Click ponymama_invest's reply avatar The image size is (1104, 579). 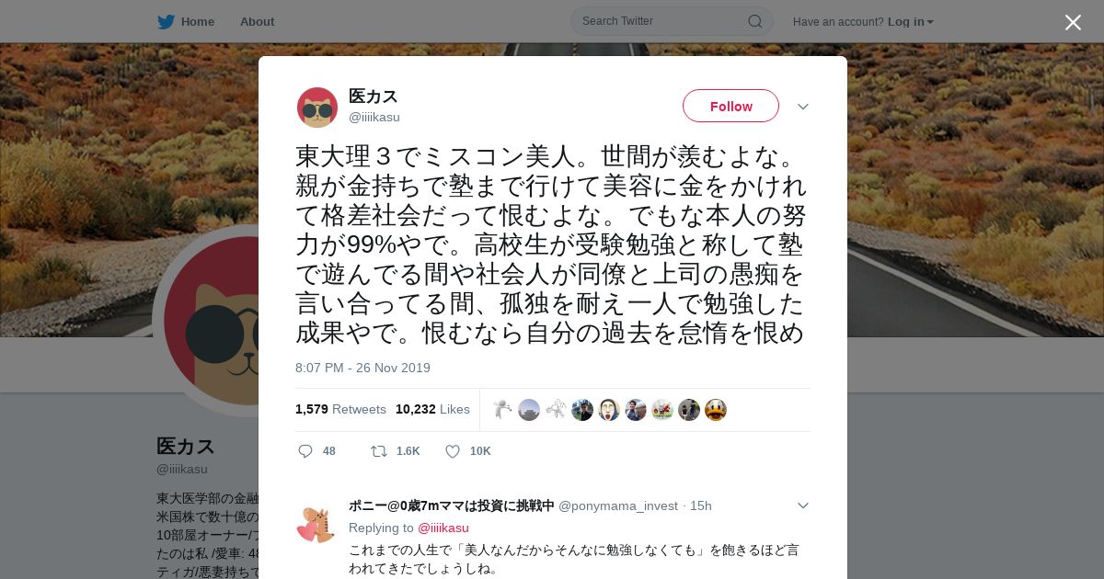pyautogui.click(x=316, y=525)
